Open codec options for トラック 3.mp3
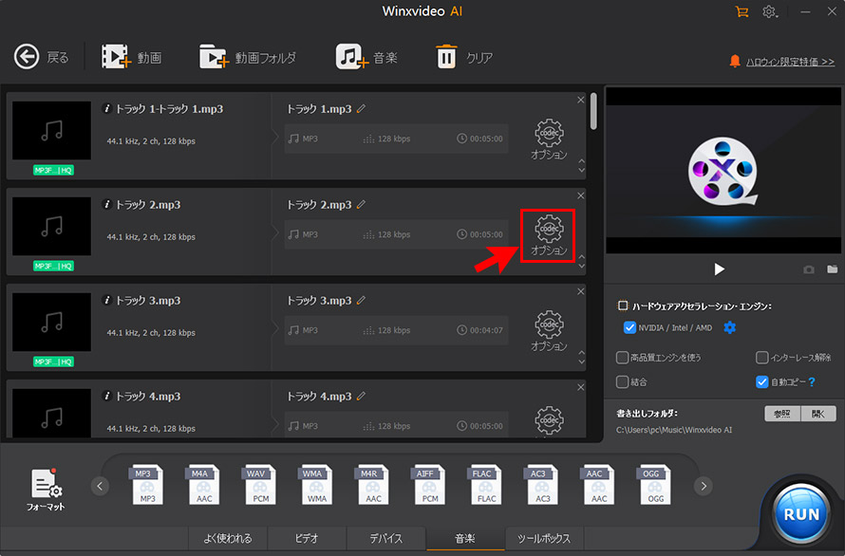The height and width of the screenshot is (556, 845). (549, 331)
